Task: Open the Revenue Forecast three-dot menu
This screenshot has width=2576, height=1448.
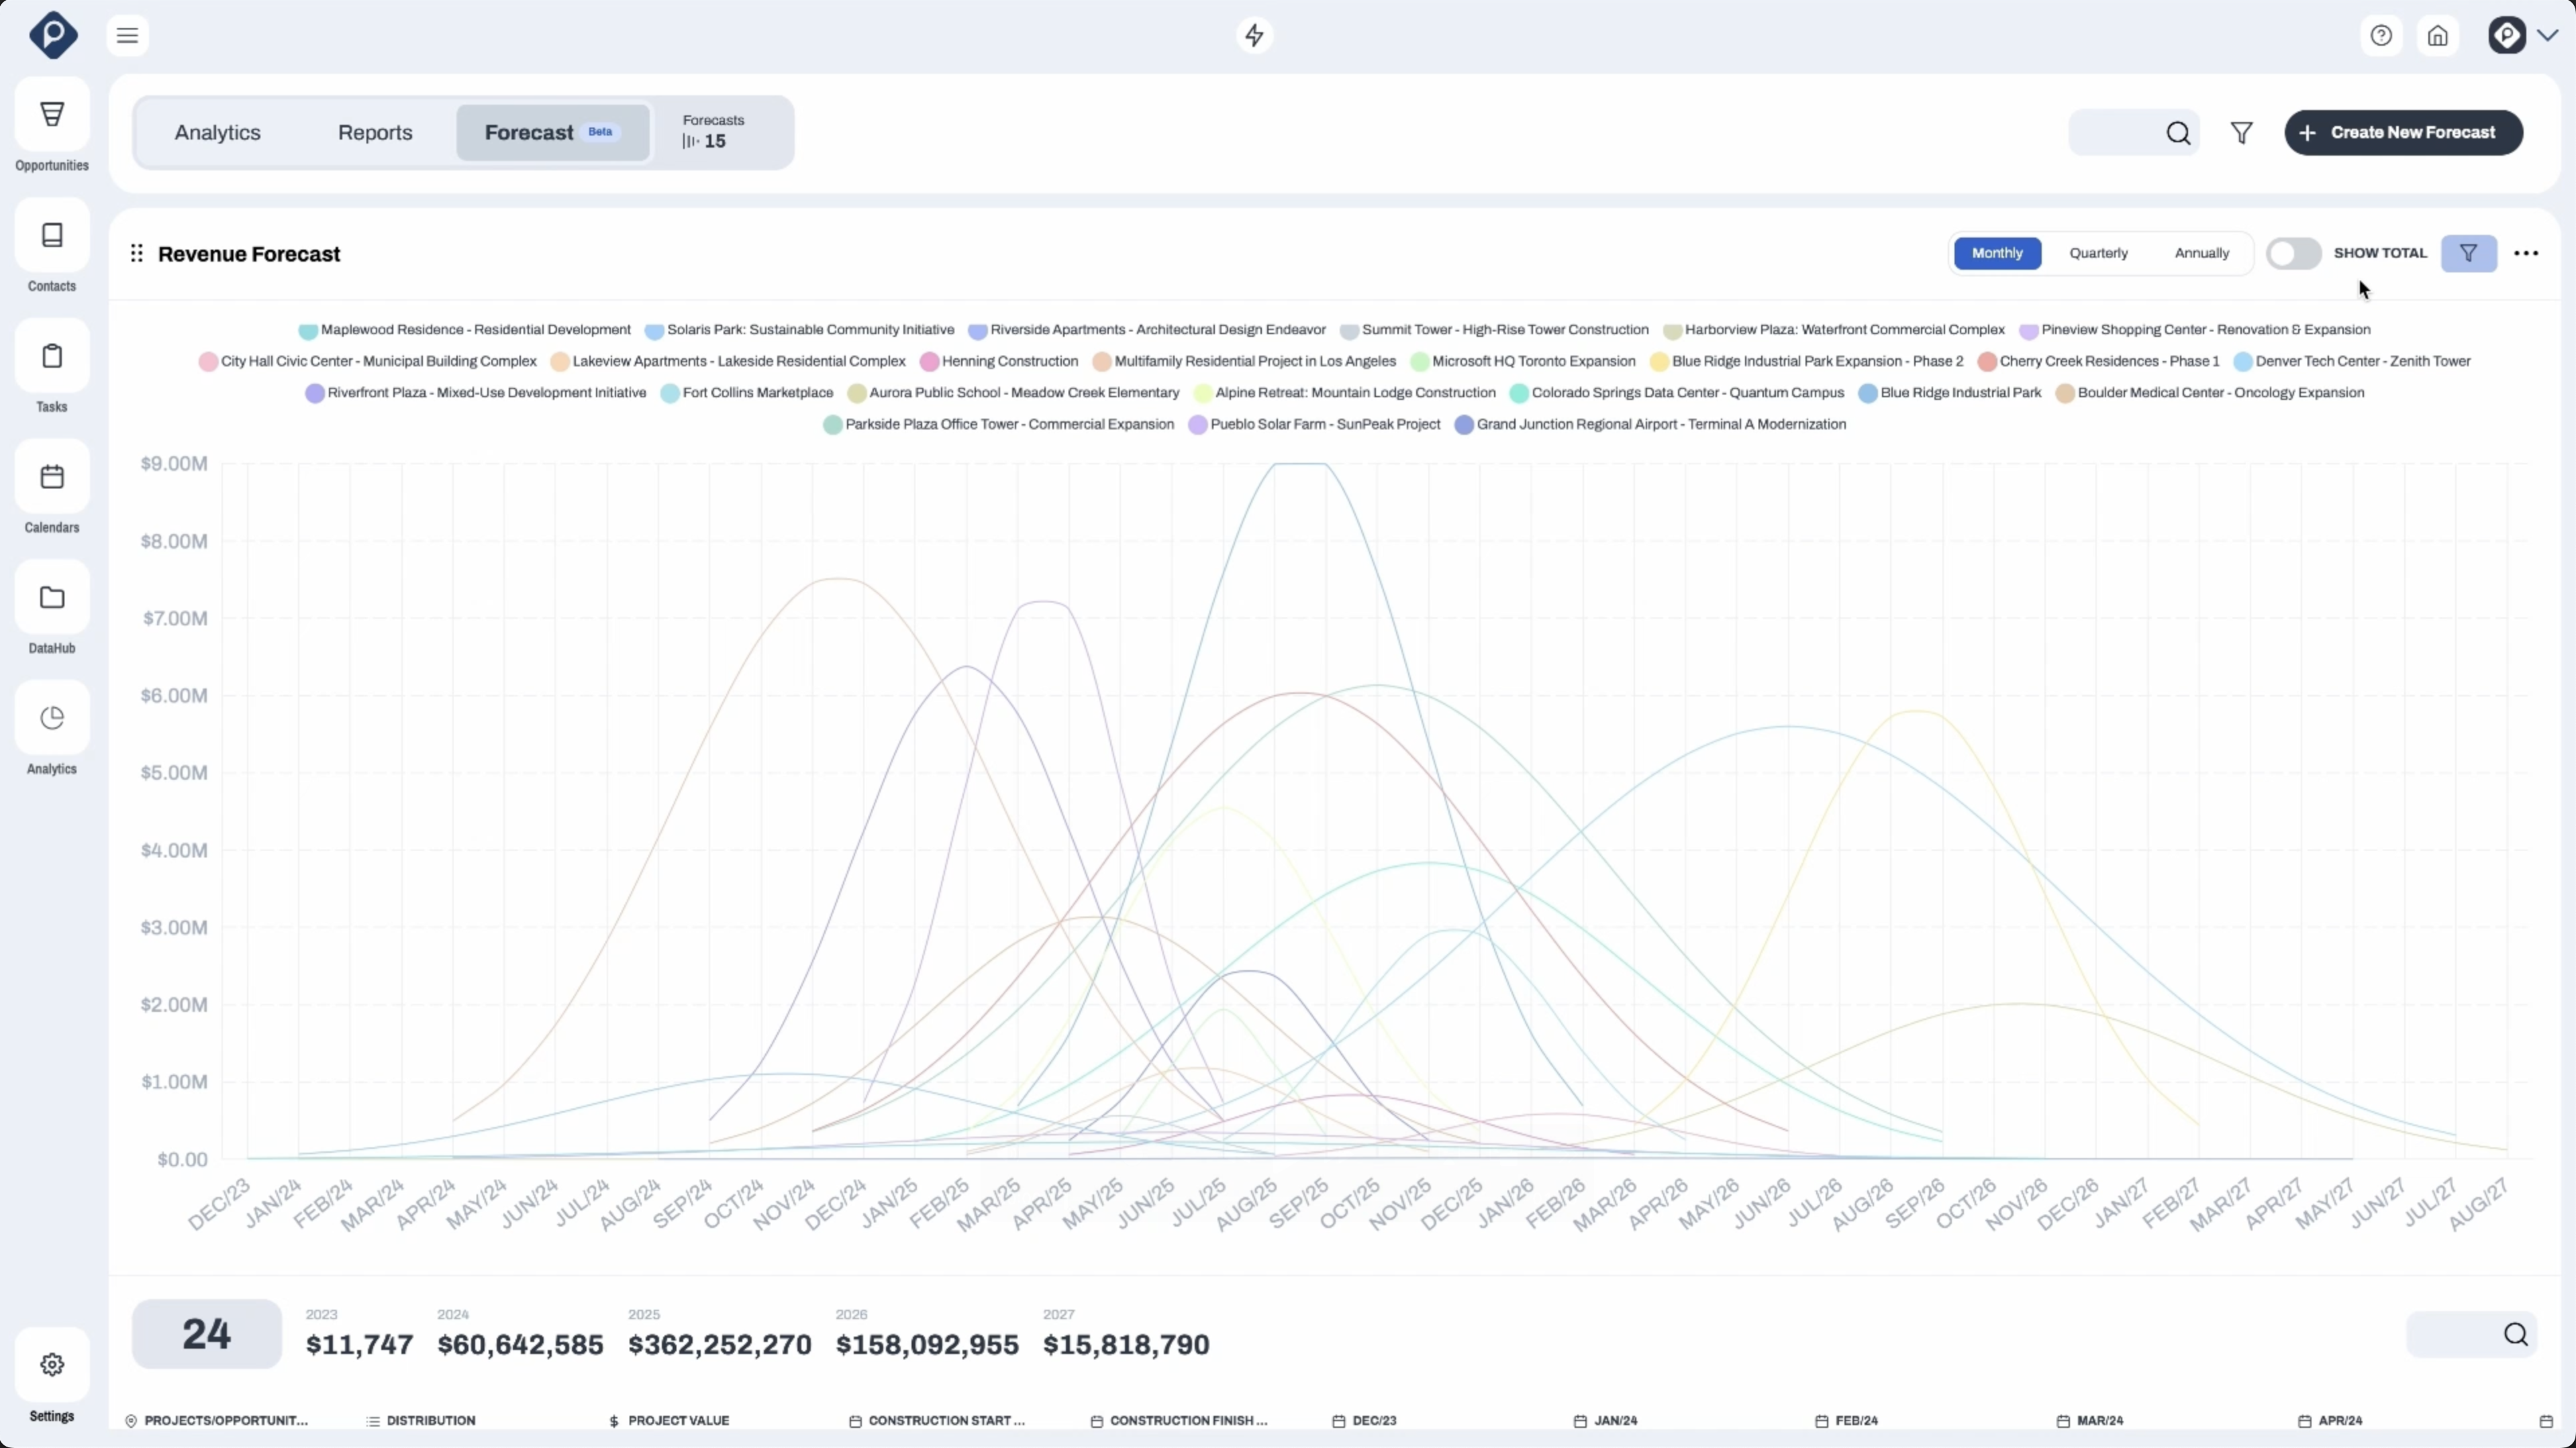Action: [2526, 253]
